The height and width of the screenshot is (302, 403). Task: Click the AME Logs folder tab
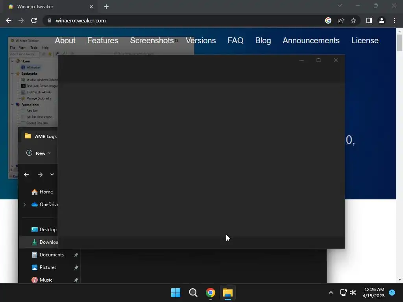[x=41, y=136]
